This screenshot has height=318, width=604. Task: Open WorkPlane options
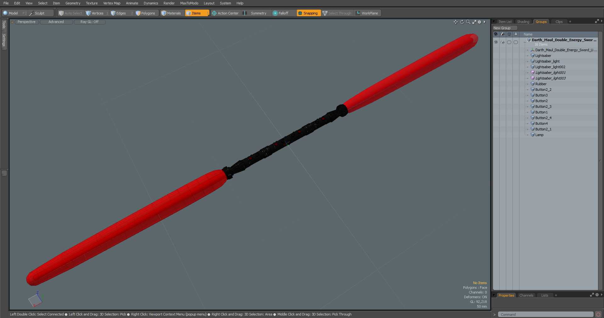tap(367, 13)
